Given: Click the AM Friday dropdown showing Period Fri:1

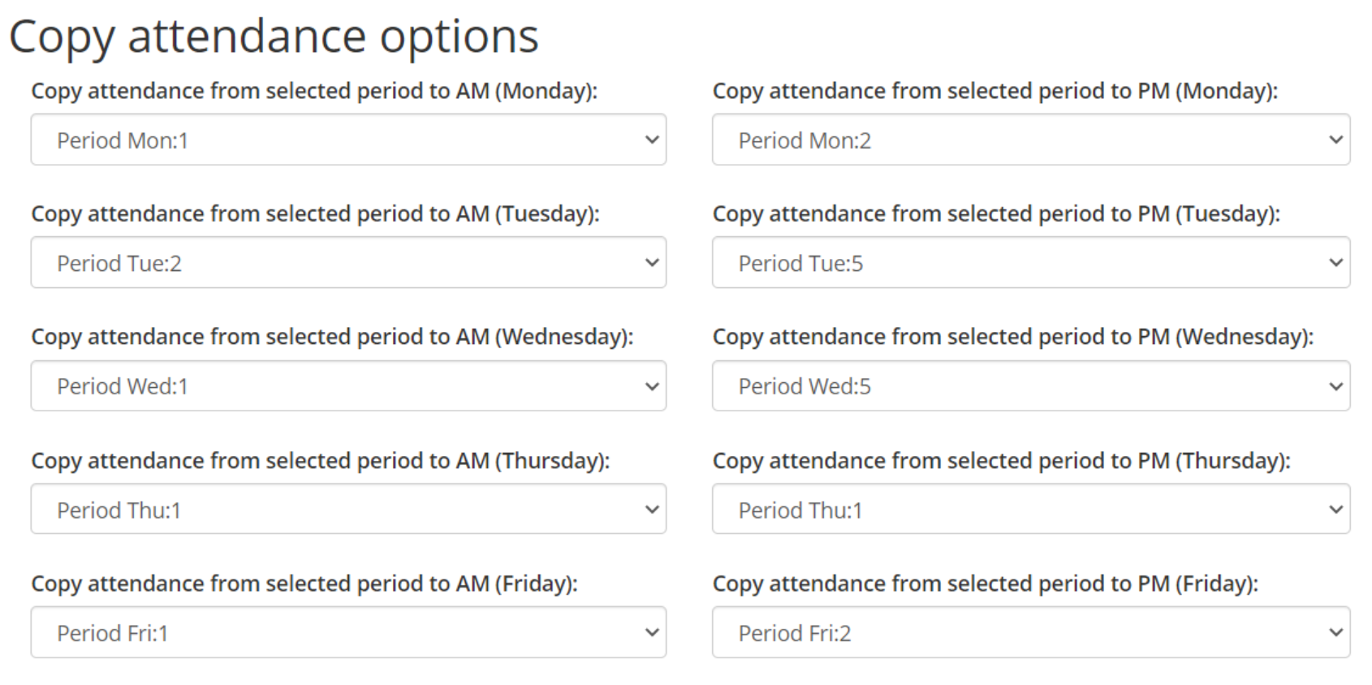Looking at the screenshot, I should coord(347,633).
